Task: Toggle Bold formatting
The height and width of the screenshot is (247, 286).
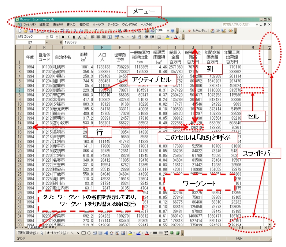Action: [63, 37]
